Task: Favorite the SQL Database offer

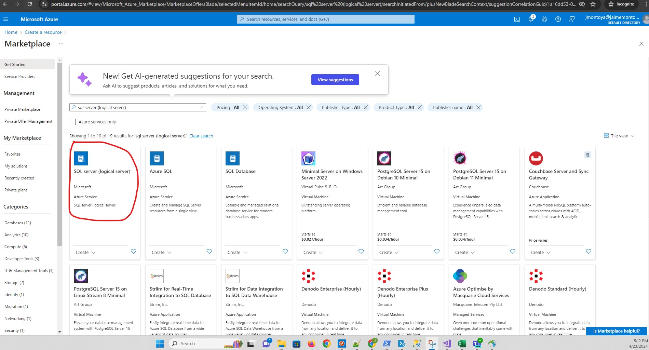Action: click(285, 252)
